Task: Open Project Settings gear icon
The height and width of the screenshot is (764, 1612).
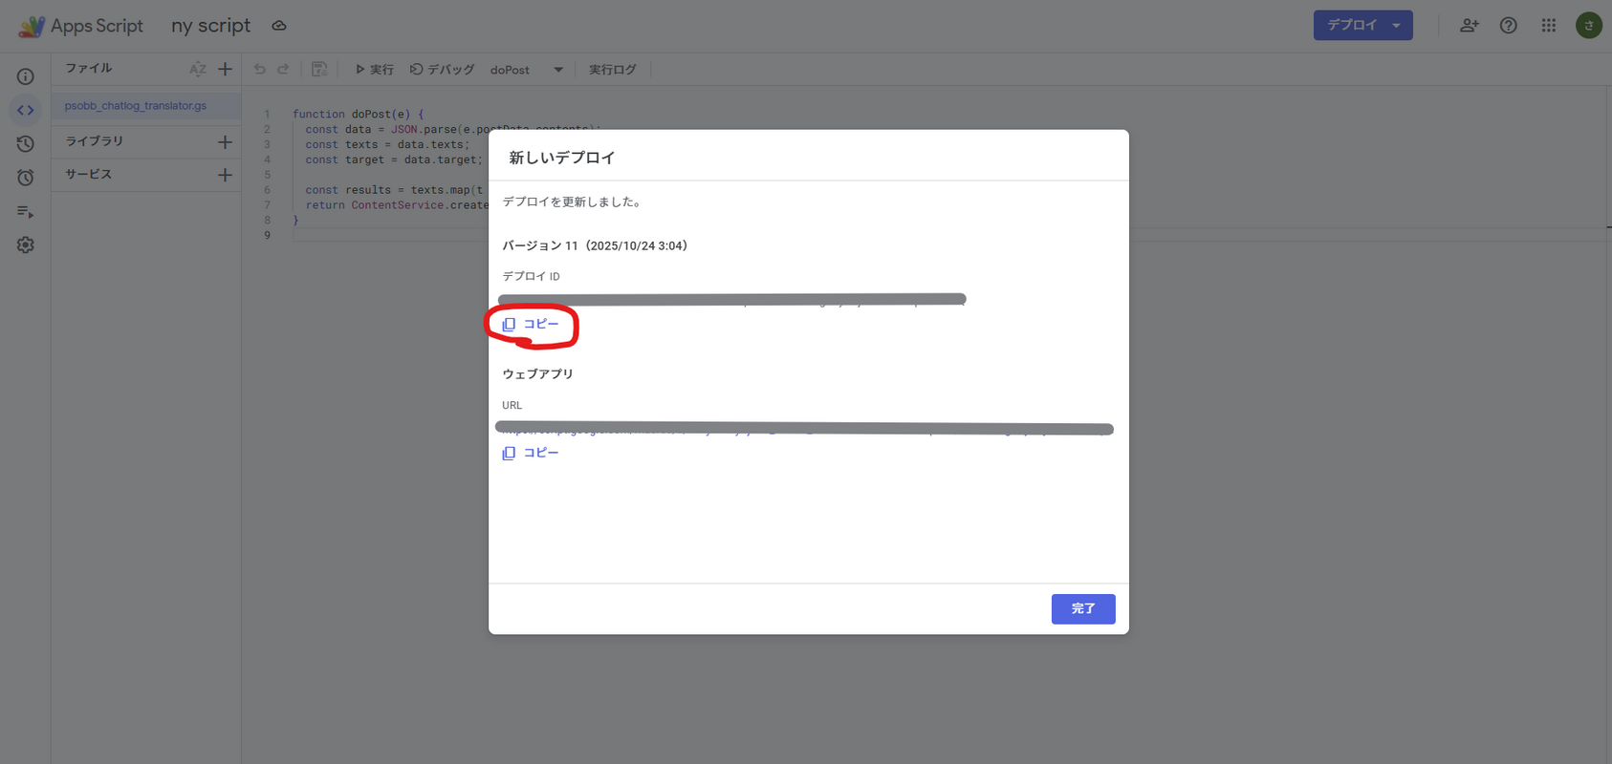Action: pyautogui.click(x=26, y=245)
